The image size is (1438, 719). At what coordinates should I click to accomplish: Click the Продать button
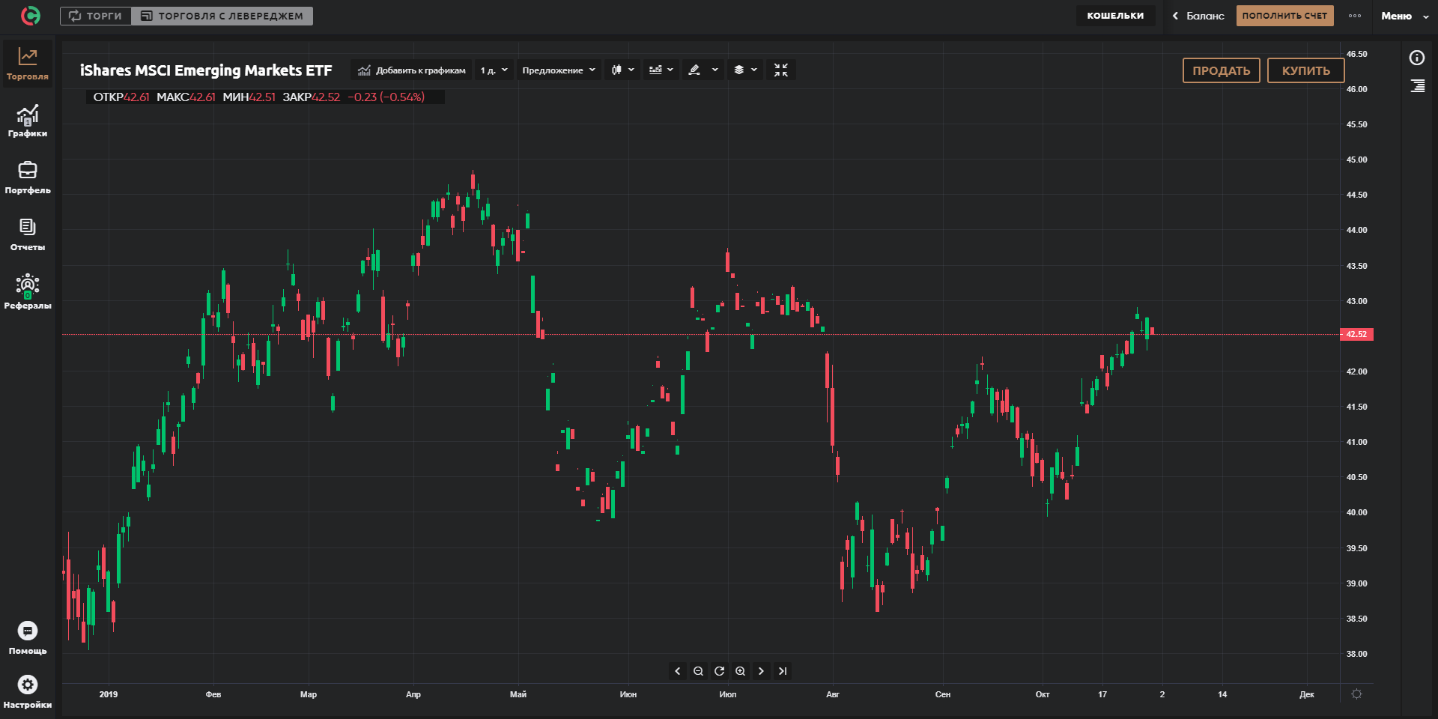tap(1221, 70)
